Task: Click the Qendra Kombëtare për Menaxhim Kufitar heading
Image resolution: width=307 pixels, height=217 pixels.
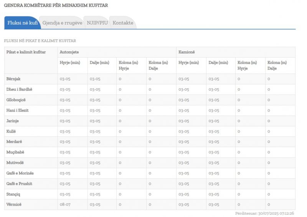Action: [x=56, y=5]
